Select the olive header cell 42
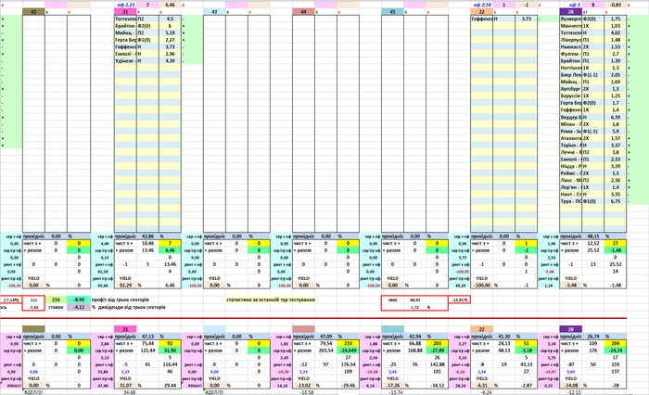Viewport: 649px width, 395px height. [33, 12]
